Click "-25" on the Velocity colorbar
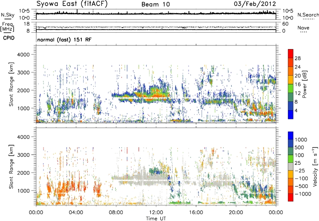Screen dimensions: 319x221 click(299, 171)
